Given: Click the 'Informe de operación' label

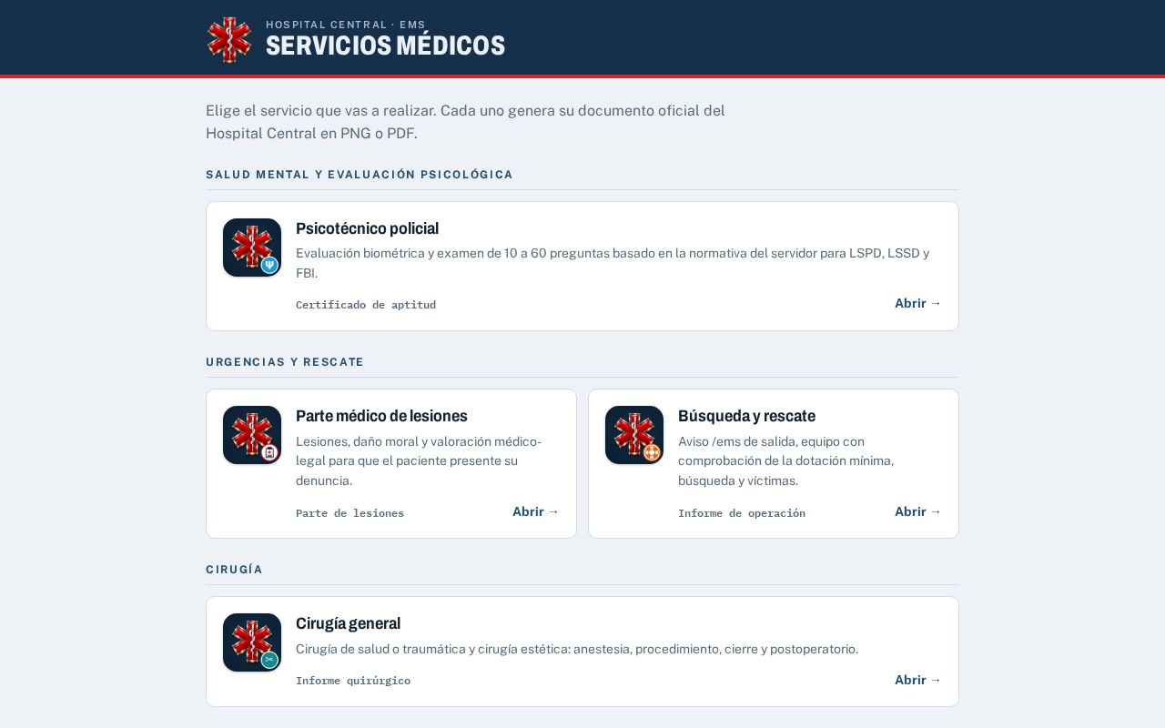Looking at the screenshot, I should (742, 513).
